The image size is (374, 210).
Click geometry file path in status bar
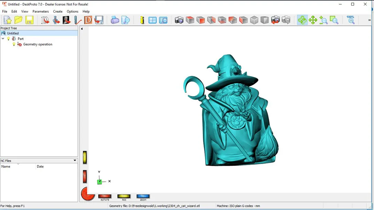154,206
